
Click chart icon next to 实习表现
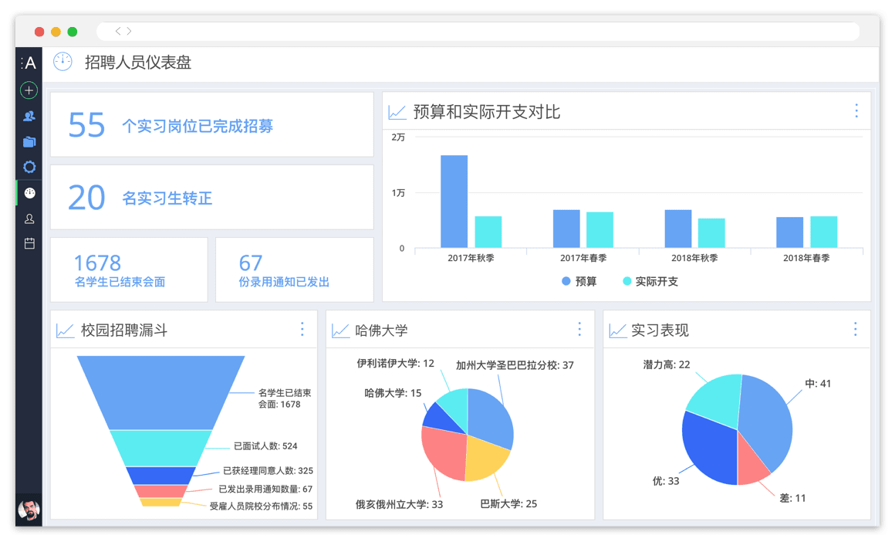617,330
